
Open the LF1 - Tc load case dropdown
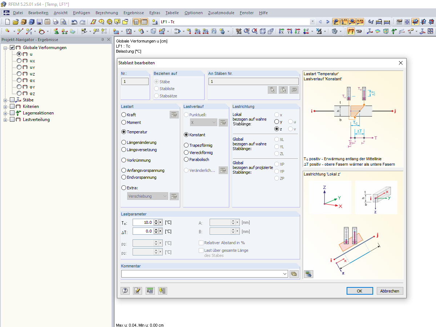click(x=312, y=22)
